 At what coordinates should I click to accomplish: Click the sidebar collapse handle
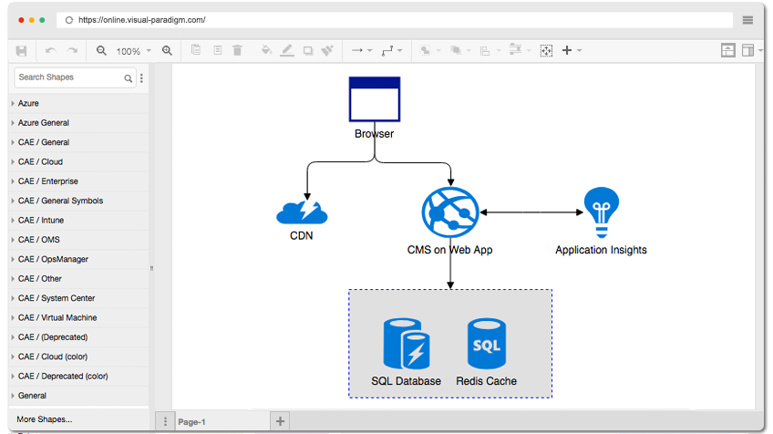tap(151, 268)
